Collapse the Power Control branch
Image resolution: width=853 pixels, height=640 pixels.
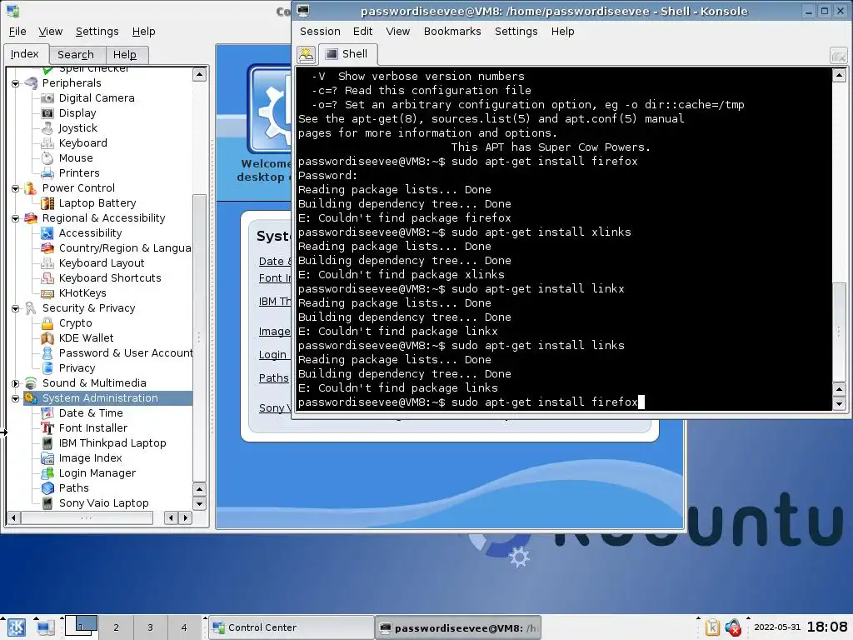15,188
